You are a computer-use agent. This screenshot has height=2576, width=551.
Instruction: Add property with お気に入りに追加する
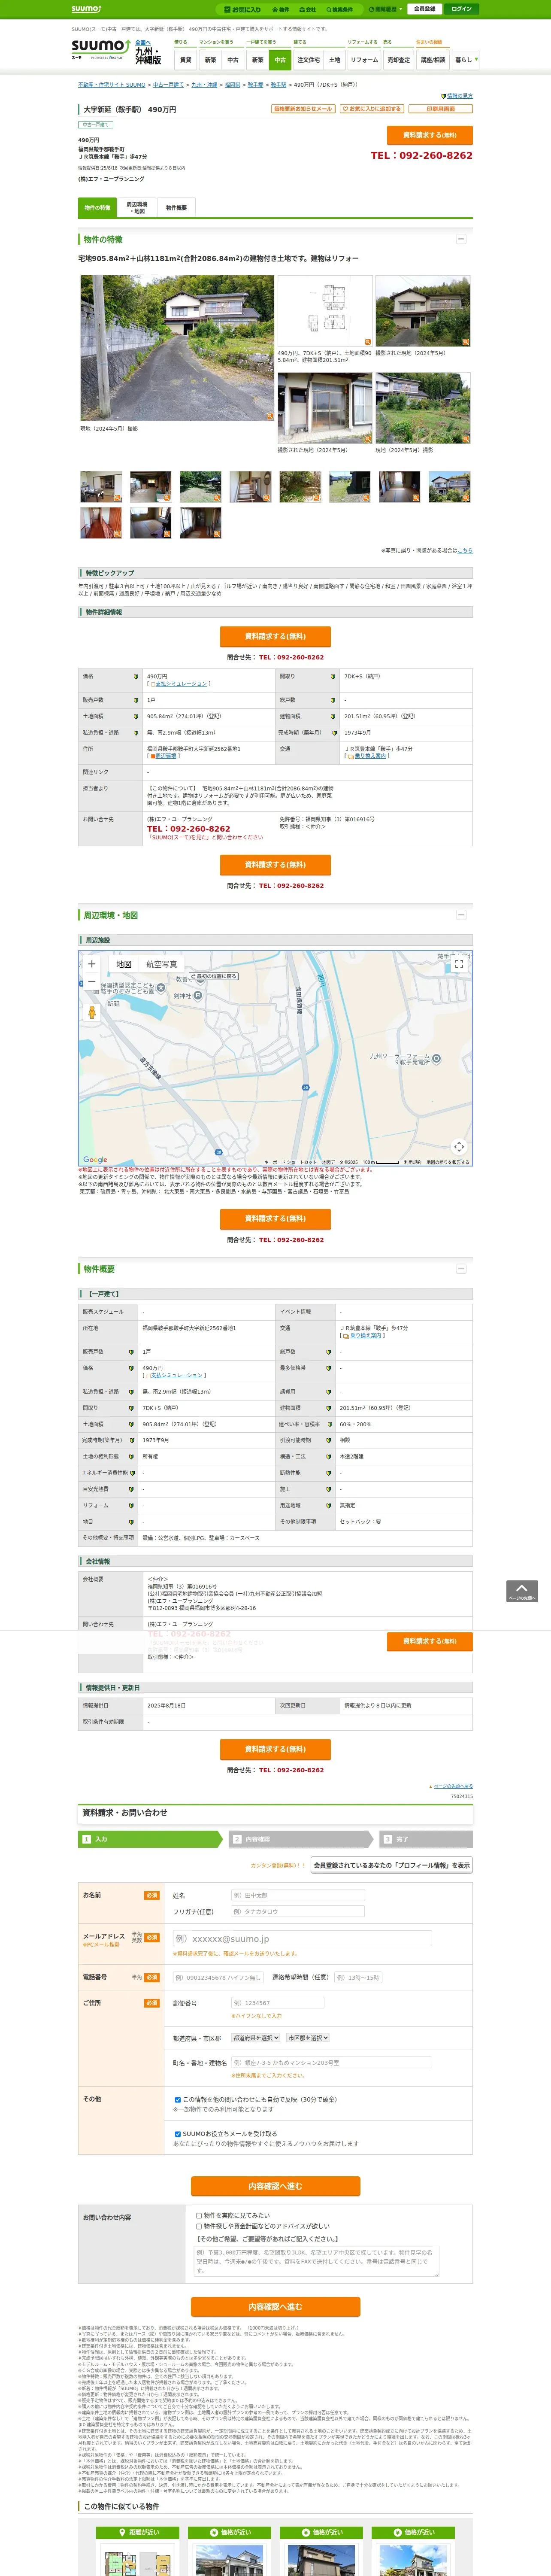[372, 109]
